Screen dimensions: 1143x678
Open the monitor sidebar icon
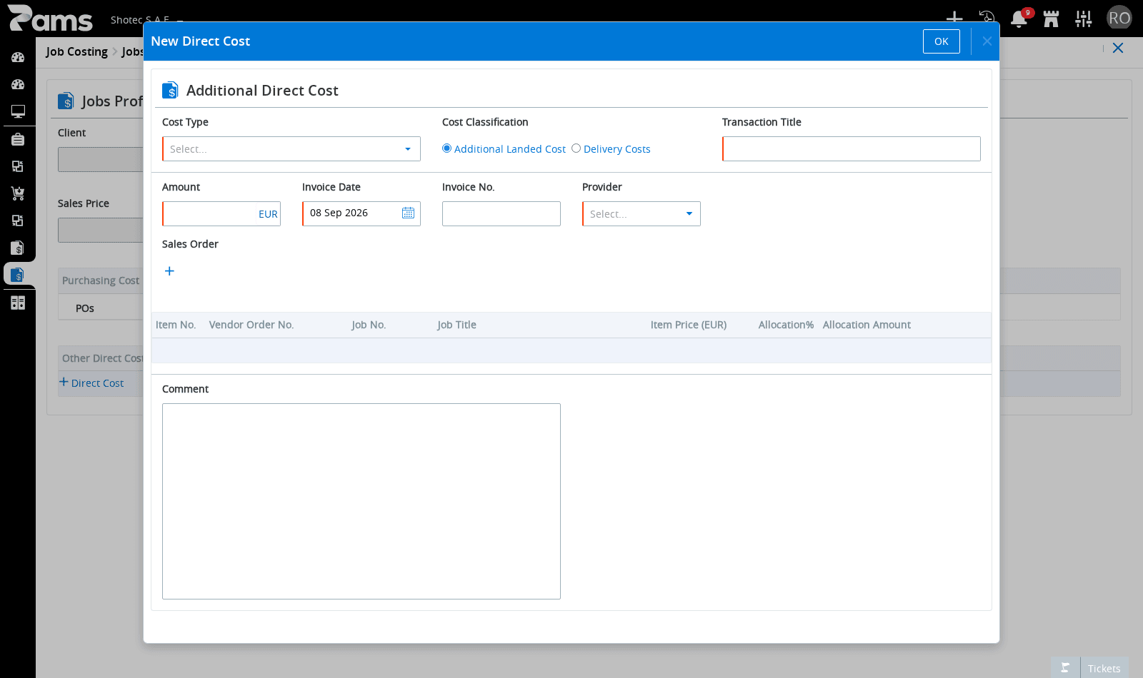coord(18,111)
